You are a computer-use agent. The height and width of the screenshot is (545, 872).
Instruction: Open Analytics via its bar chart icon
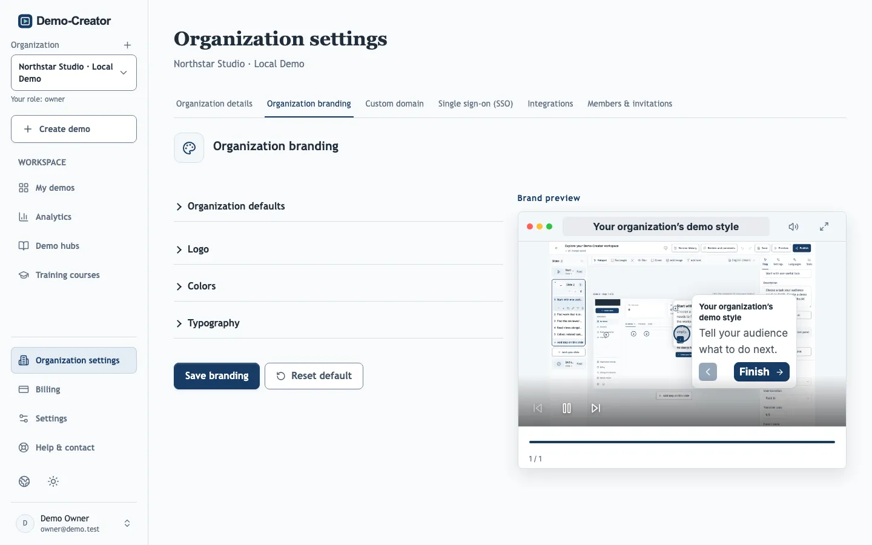click(24, 217)
